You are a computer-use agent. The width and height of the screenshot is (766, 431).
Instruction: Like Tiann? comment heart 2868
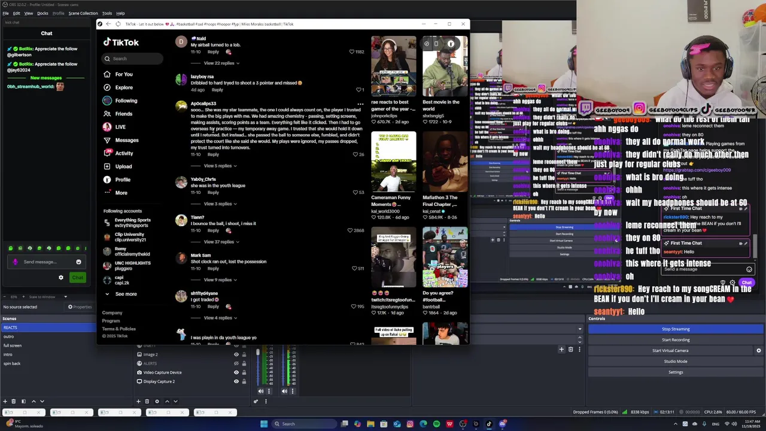click(350, 230)
